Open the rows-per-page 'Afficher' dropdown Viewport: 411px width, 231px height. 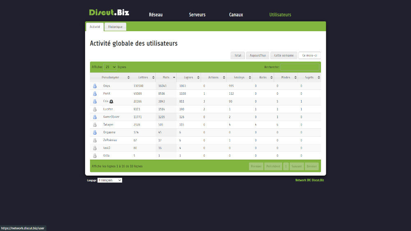[110, 67]
